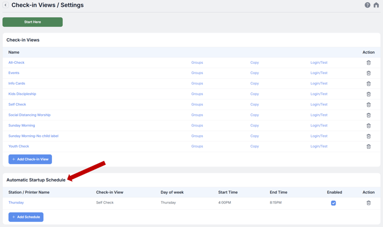Copy the All-Check view
The height and width of the screenshot is (227, 383).
tap(254, 62)
